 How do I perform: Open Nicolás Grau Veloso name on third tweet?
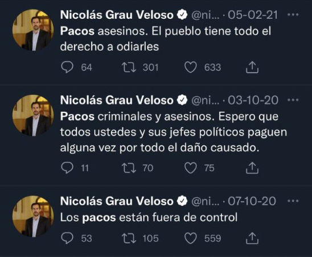[117, 201]
